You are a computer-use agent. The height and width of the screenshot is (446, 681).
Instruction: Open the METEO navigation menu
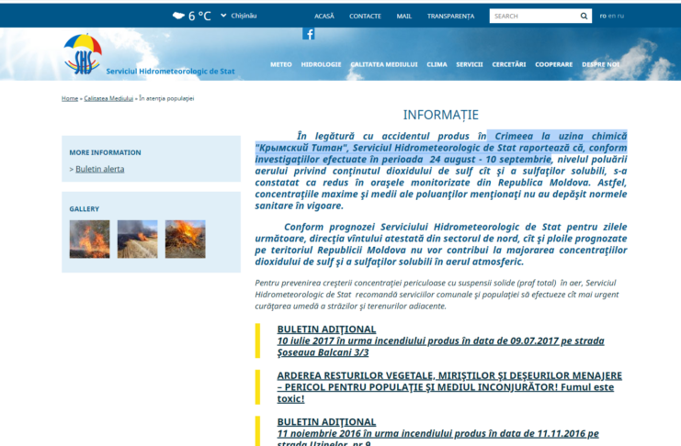281,64
